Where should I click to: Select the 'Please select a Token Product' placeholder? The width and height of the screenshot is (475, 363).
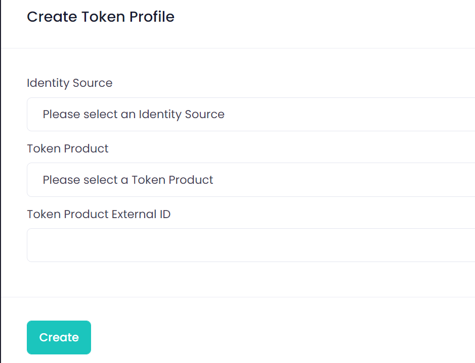pos(128,180)
